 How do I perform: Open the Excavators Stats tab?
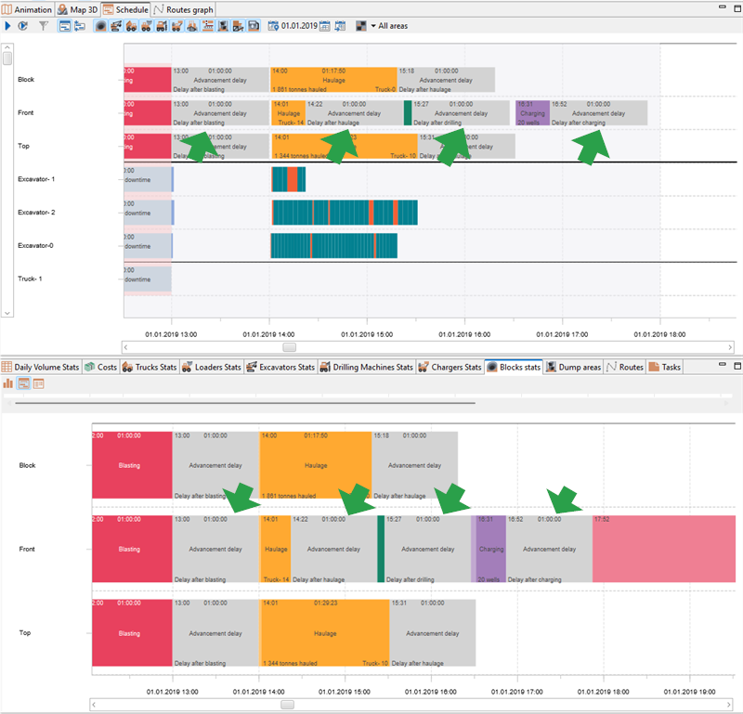[281, 367]
